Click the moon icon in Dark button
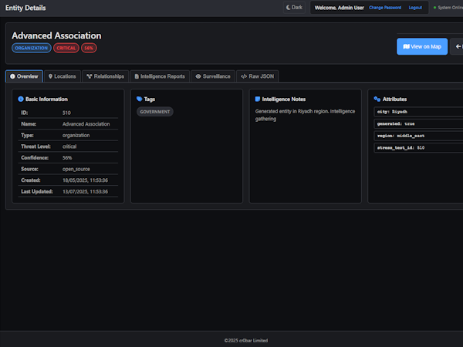 point(288,8)
